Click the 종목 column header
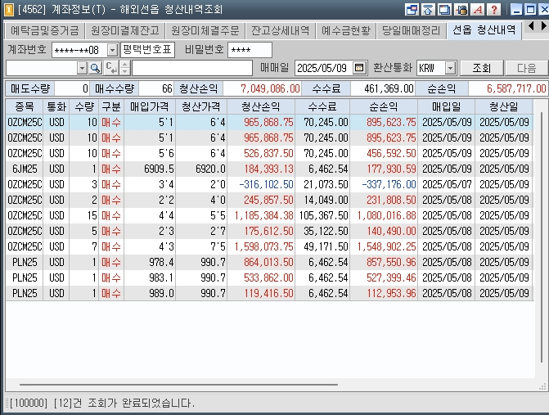The height and width of the screenshot is (415, 549). click(x=25, y=106)
